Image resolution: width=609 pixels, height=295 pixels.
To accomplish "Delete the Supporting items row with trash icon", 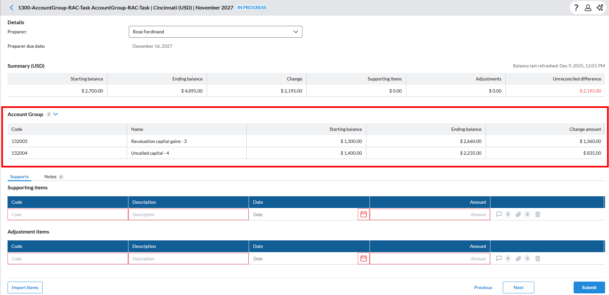I will tap(538, 215).
